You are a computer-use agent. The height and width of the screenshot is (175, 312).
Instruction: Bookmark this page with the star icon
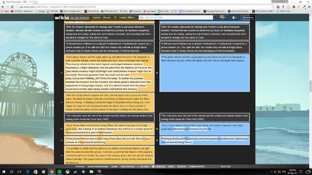point(273,7)
